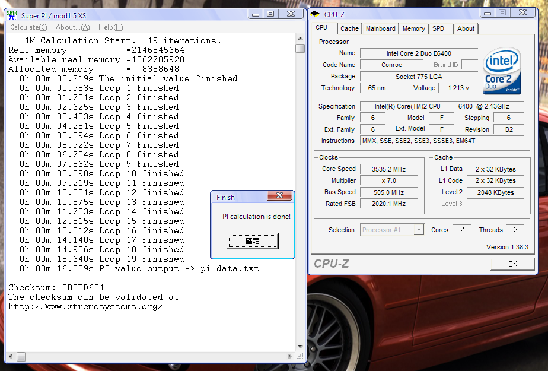Image resolution: width=548 pixels, height=371 pixels.
Task: Click the empty Brand ID field
Action: coord(470,65)
